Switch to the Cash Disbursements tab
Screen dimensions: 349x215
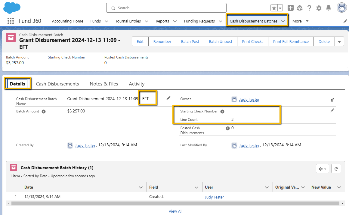point(57,84)
